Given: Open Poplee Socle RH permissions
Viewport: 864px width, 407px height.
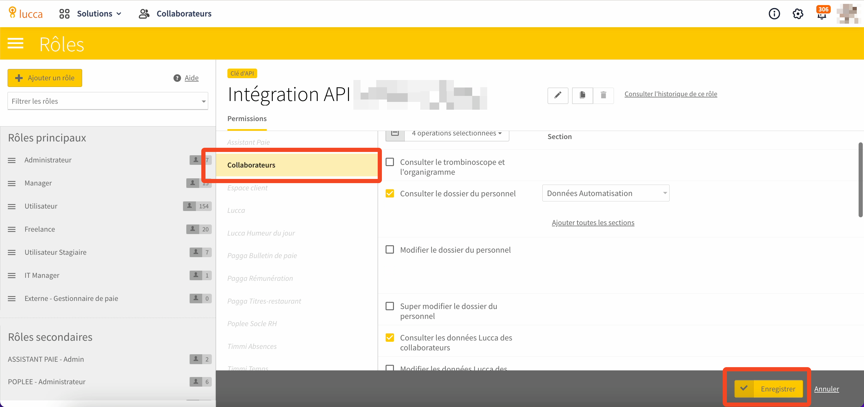Looking at the screenshot, I should click(x=252, y=324).
